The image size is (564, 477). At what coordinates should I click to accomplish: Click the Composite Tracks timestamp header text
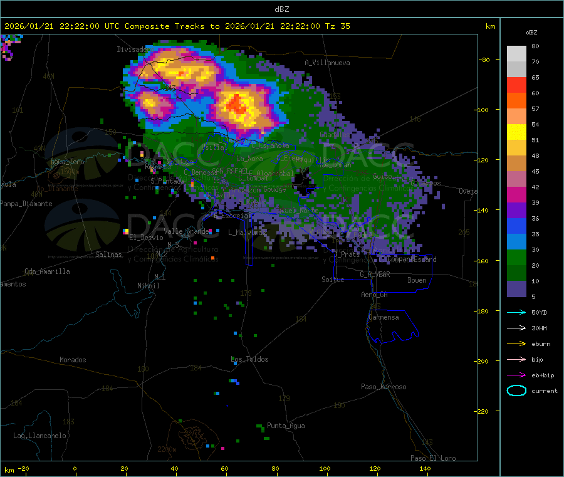[x=177, y=26]
